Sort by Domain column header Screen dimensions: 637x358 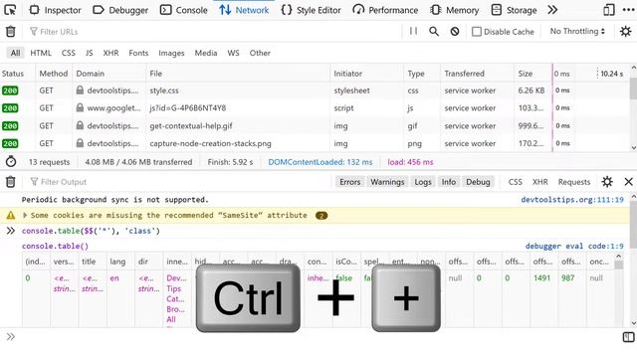(108, 74)
